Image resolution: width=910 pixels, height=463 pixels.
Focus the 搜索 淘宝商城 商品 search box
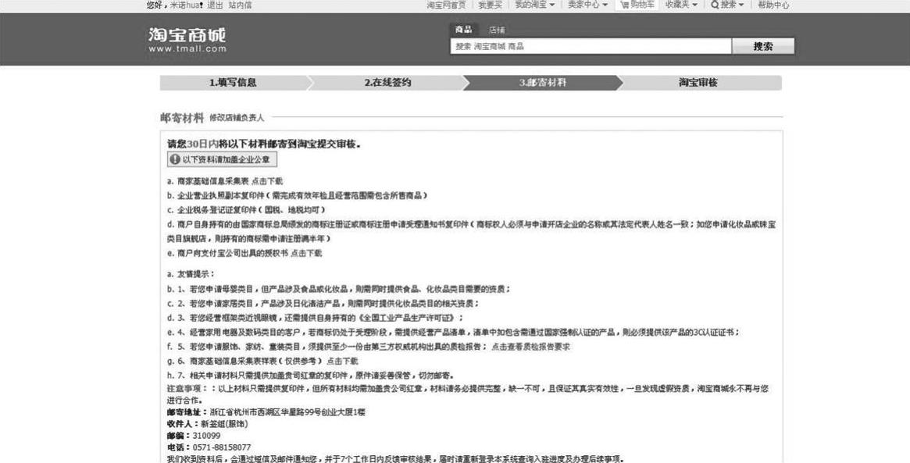[591, 46]
